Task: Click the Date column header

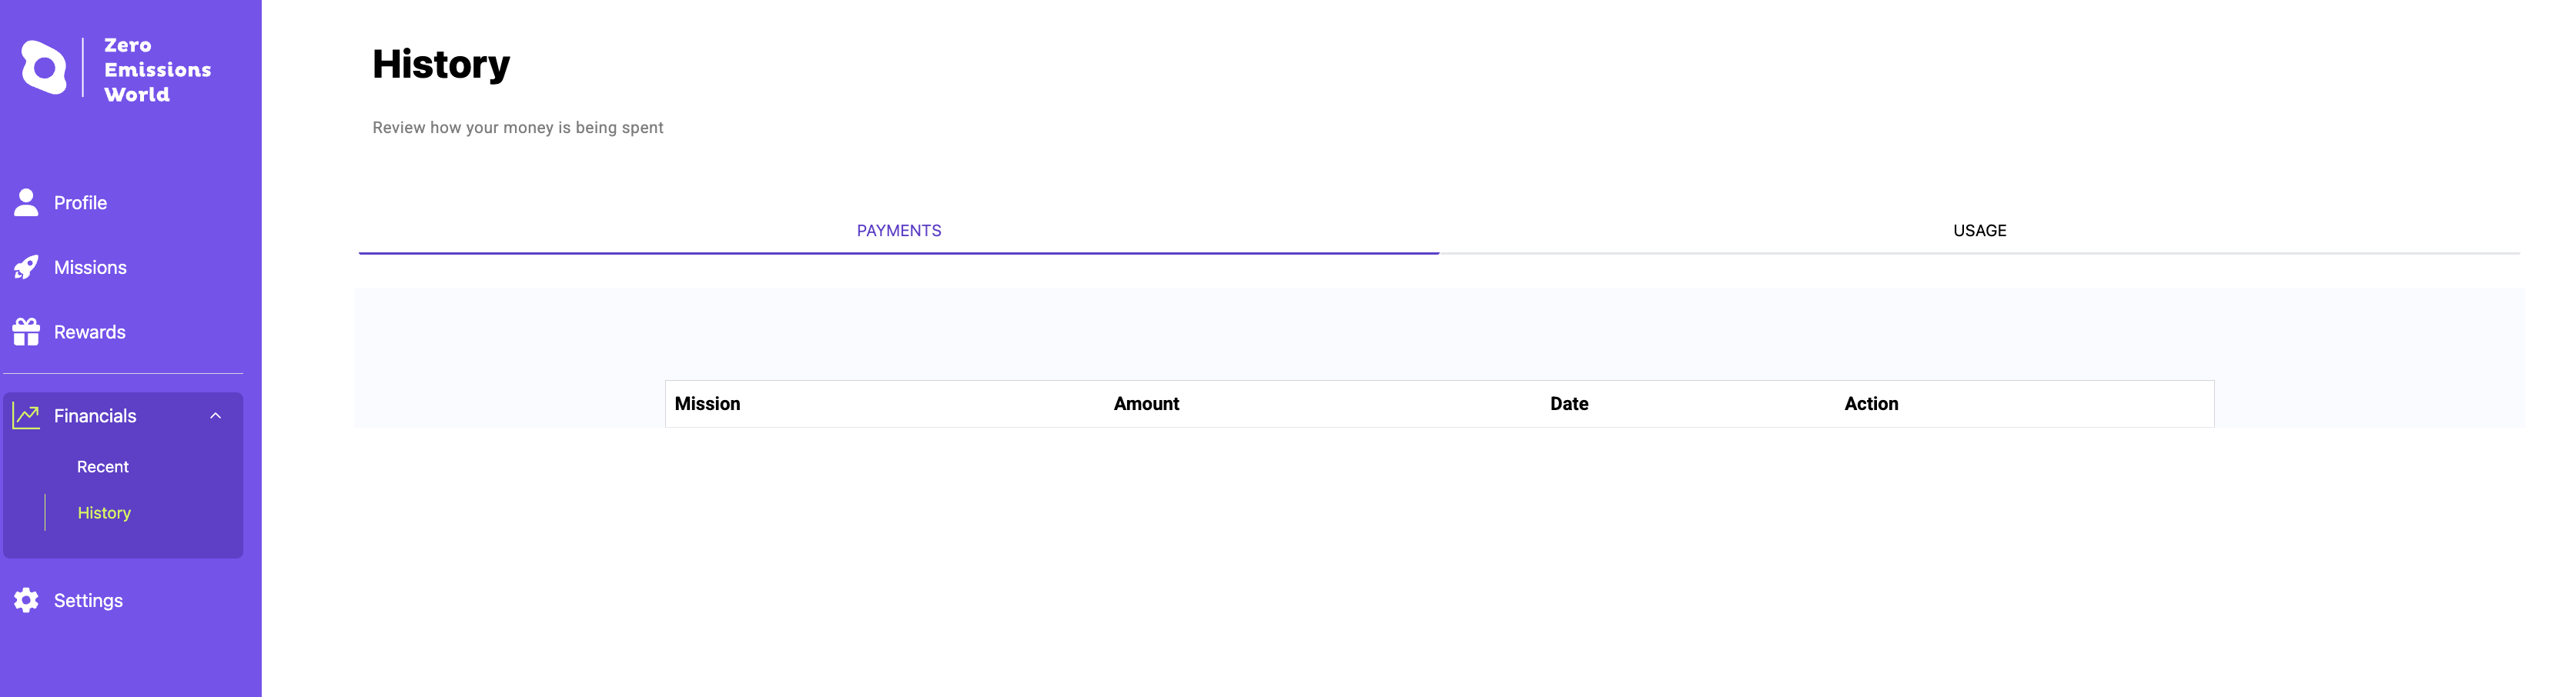Action: [1568, 405]
